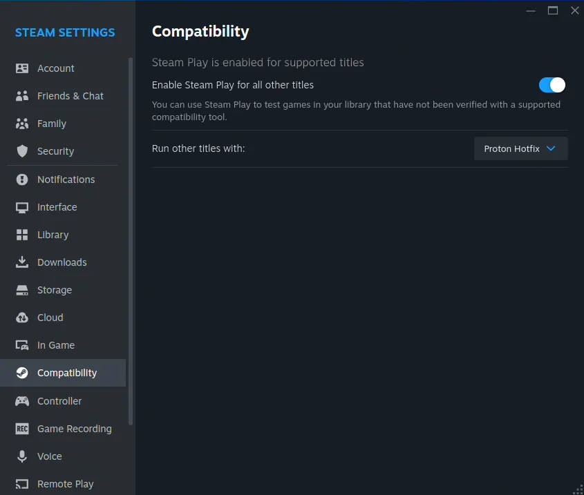
Task: Go to Friends & Chat settings
Action: click(x=63, y=96)
